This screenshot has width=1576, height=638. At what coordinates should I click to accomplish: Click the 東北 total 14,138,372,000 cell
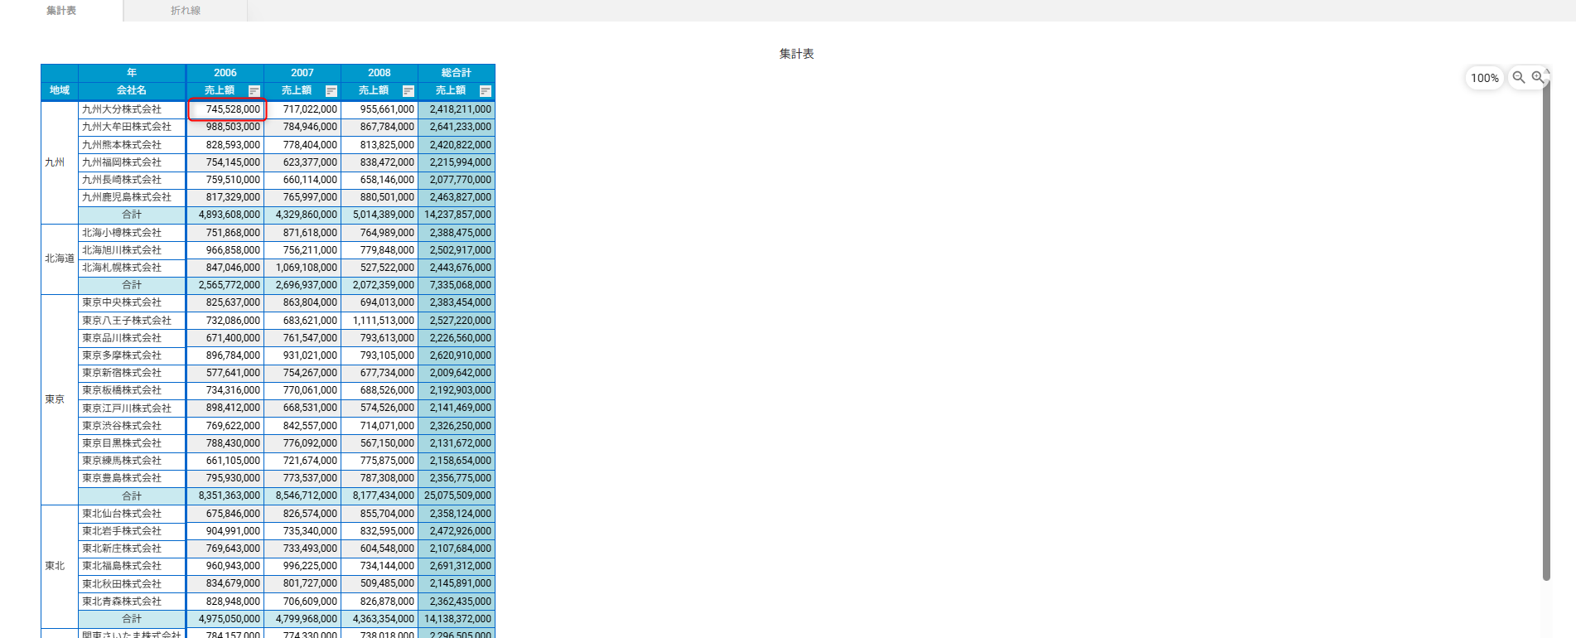457,619
